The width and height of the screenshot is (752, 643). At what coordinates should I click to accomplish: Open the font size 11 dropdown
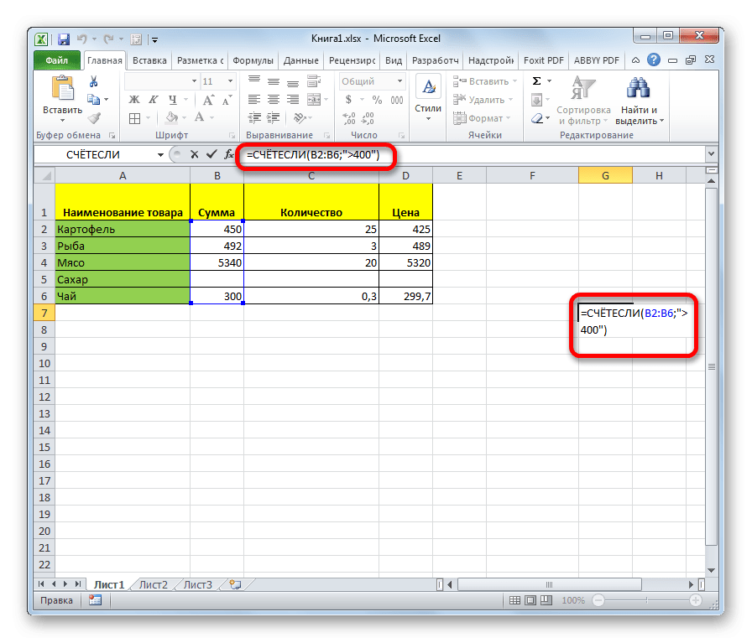(231, 81)
